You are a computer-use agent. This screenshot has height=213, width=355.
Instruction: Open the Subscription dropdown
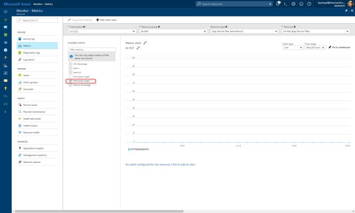pos(102,31)
